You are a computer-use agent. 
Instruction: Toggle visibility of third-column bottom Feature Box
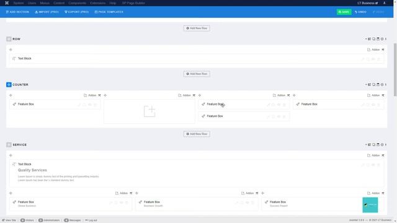279,116
